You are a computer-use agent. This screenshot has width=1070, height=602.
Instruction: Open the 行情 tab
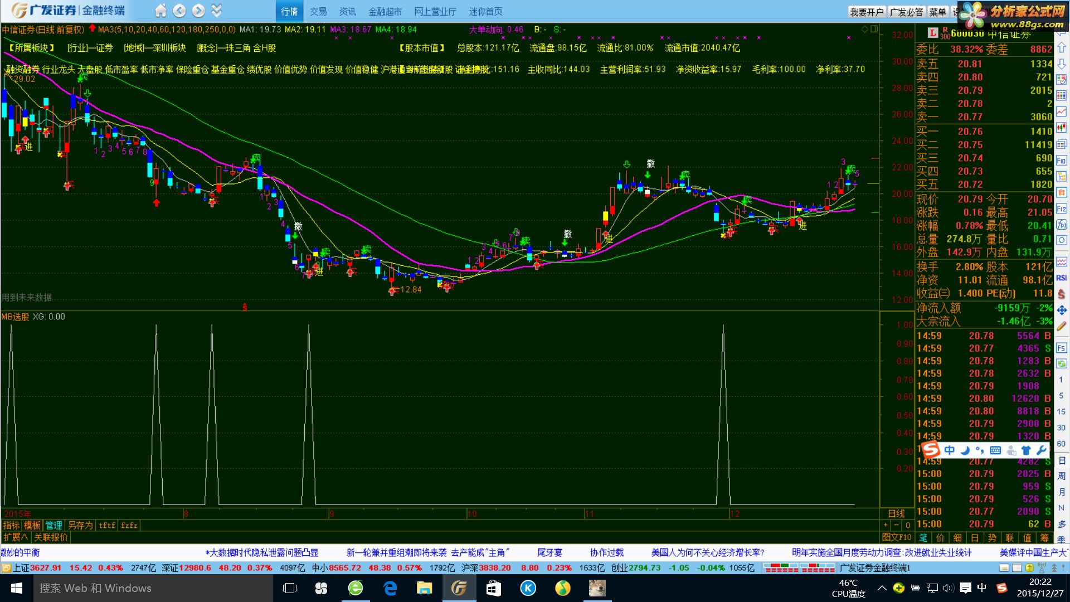[x=289, y=11]
